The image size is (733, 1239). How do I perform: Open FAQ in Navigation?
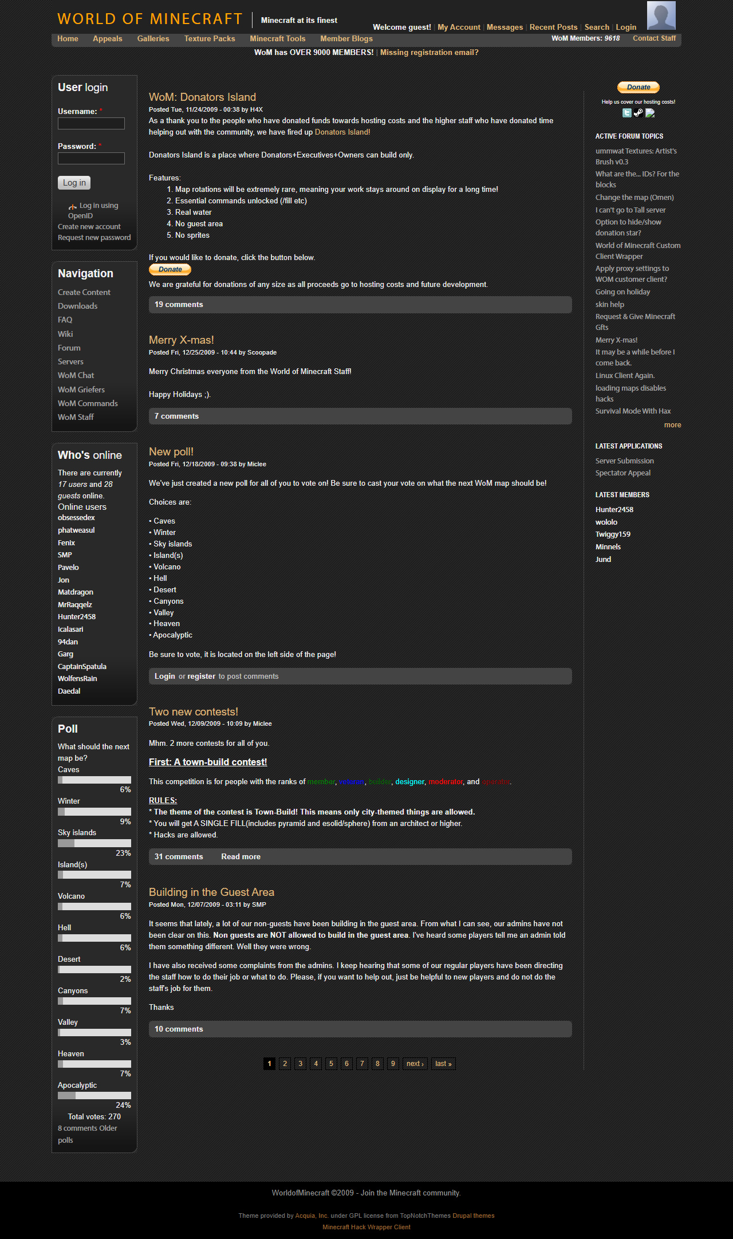65,320
